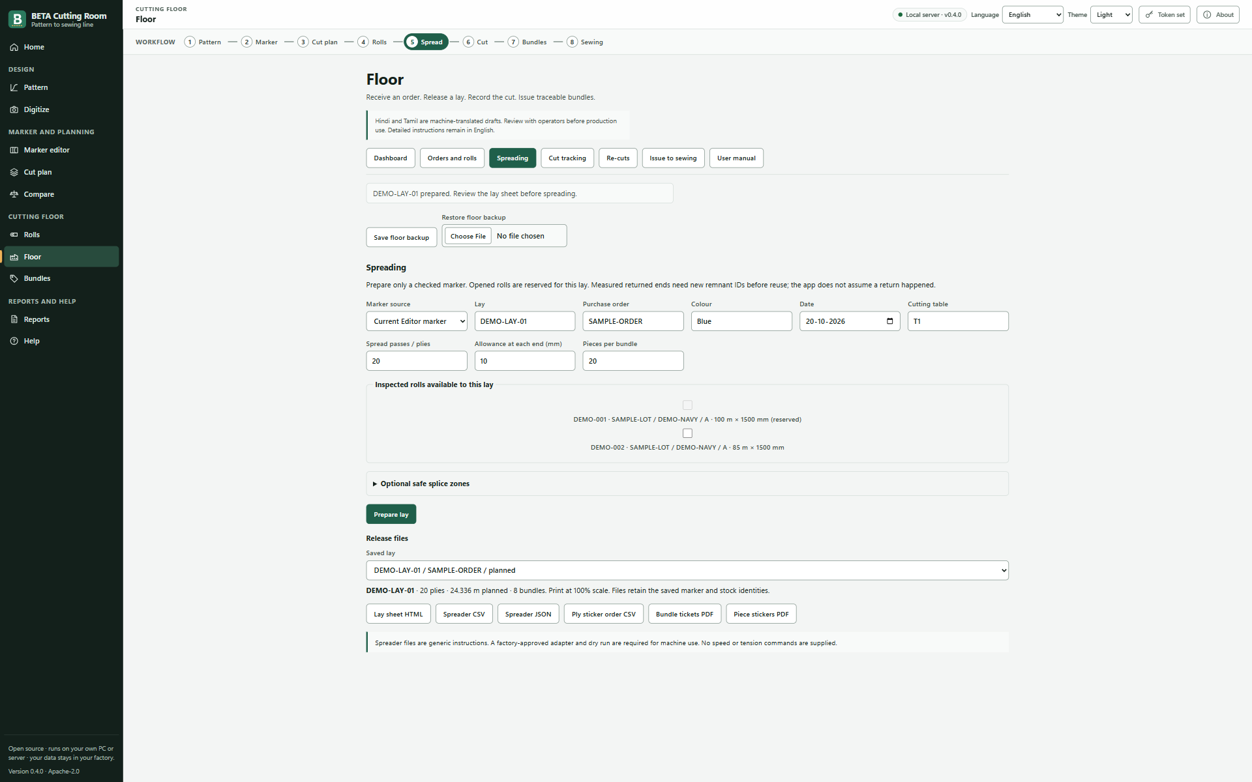Screen dimensions: 1252x782
Task: Click the BETA Cutting Room logo
Action: point(18,19)
